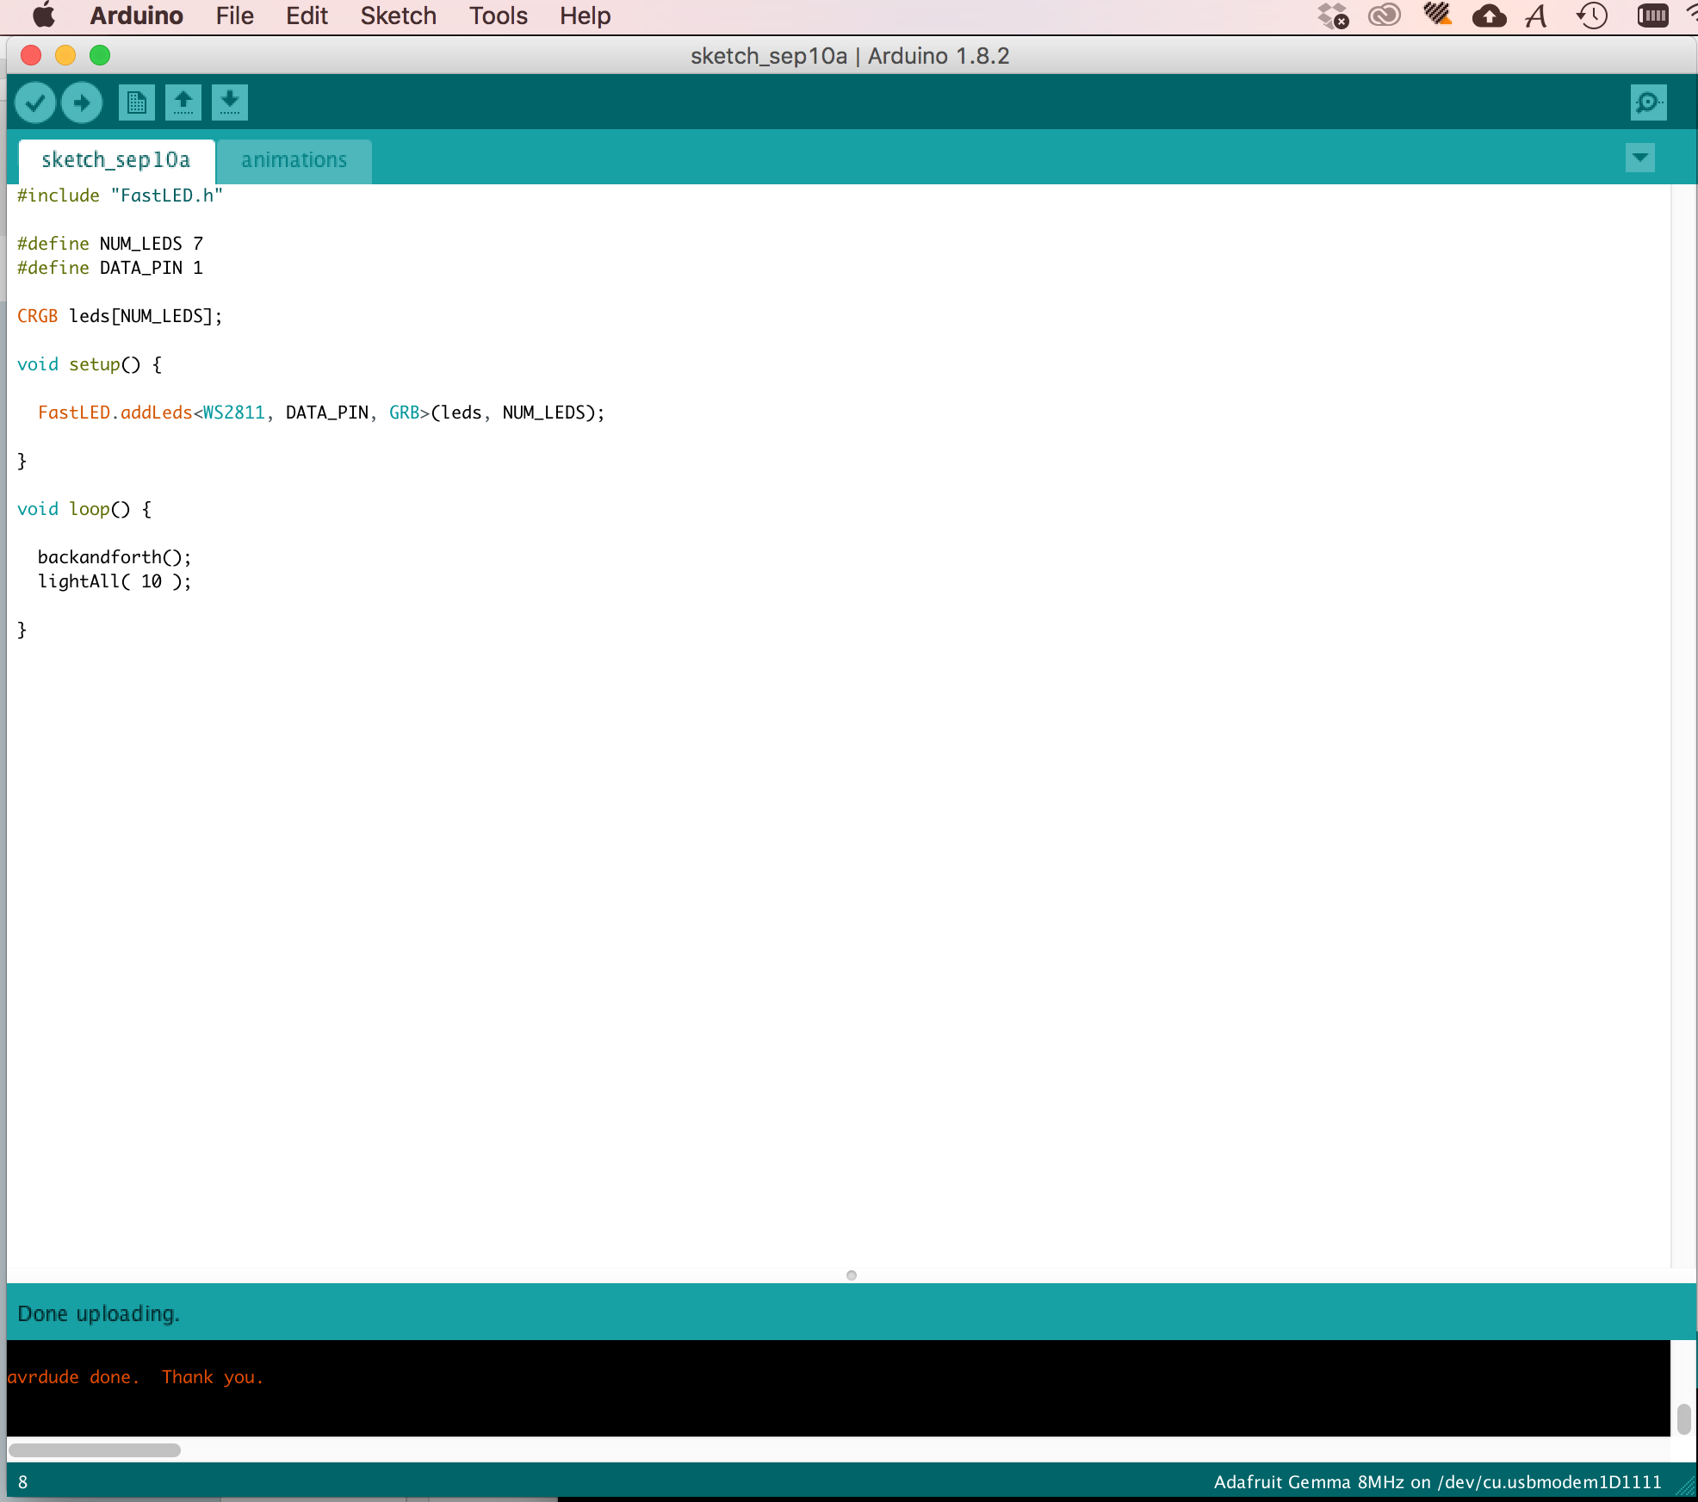This screenshot has width=1698, height=1502.
Task: Click the 'void setup() {' line
Action: click(x=90, y=364)
